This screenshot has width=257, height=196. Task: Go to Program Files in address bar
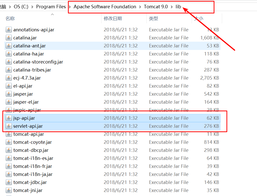pos(51,7)
